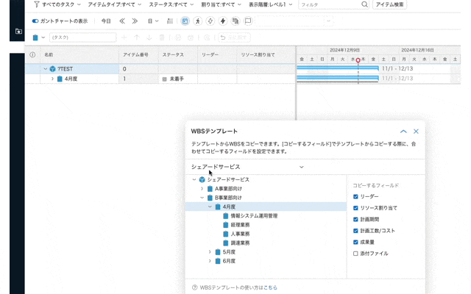Collapse the 4月度 template tree node
Image resolution: width=471 pixels, height=294 pixels.
[x=210, y=207]
